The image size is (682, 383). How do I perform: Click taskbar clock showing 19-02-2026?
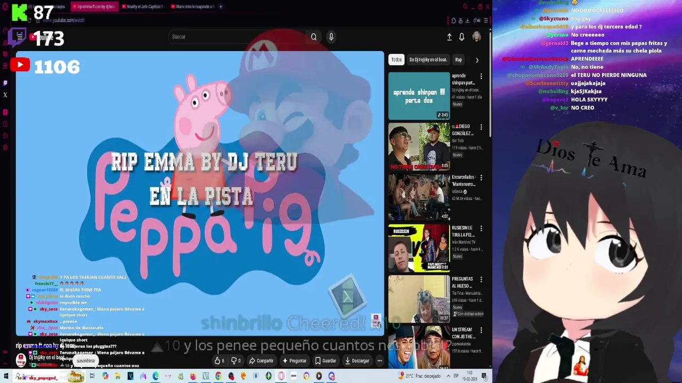(x=469, y=376)
